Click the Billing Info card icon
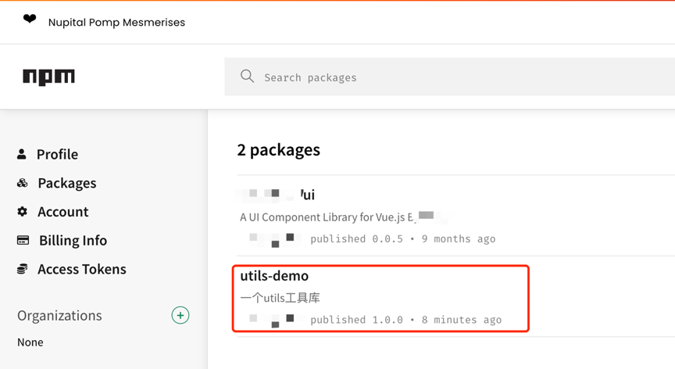Image resolution: width=675 pixels, height=369 pixels. [x=23, y=240]
